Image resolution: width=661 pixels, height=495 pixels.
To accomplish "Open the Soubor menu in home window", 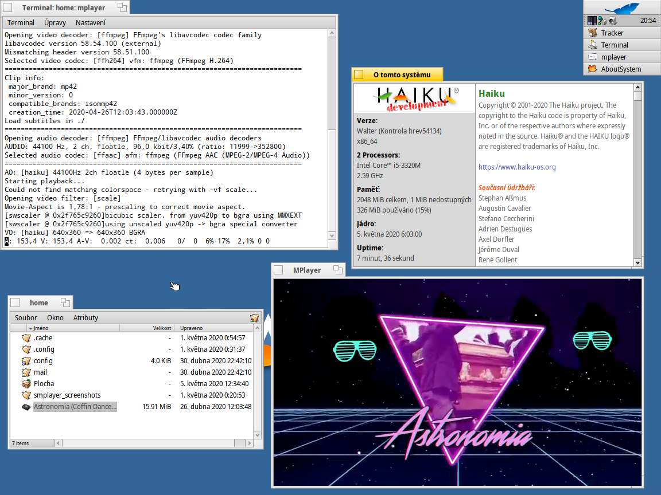I will coord(26,318).
